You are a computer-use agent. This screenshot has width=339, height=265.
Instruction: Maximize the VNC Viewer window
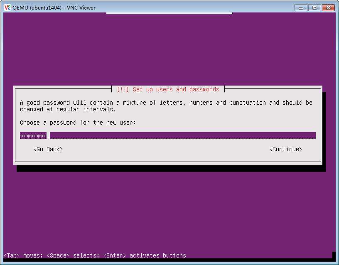tap(314, 8)
